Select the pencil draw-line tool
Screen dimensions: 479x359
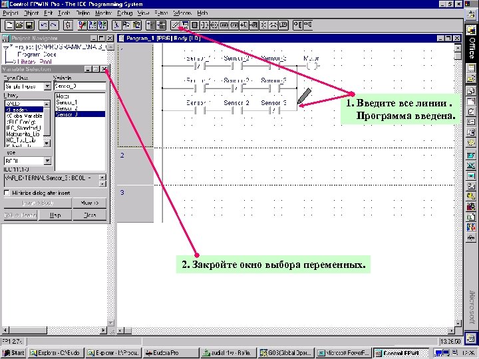175,25
